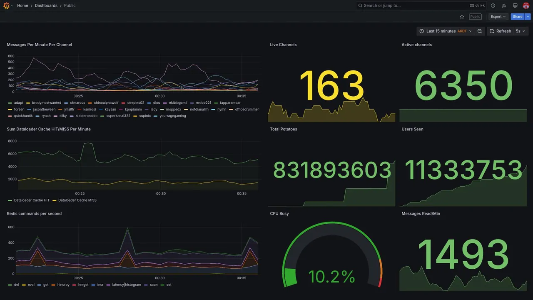Toggle the hmget series in Redis legend
Screen dimensions: 533x300
[x=81, y=285]
